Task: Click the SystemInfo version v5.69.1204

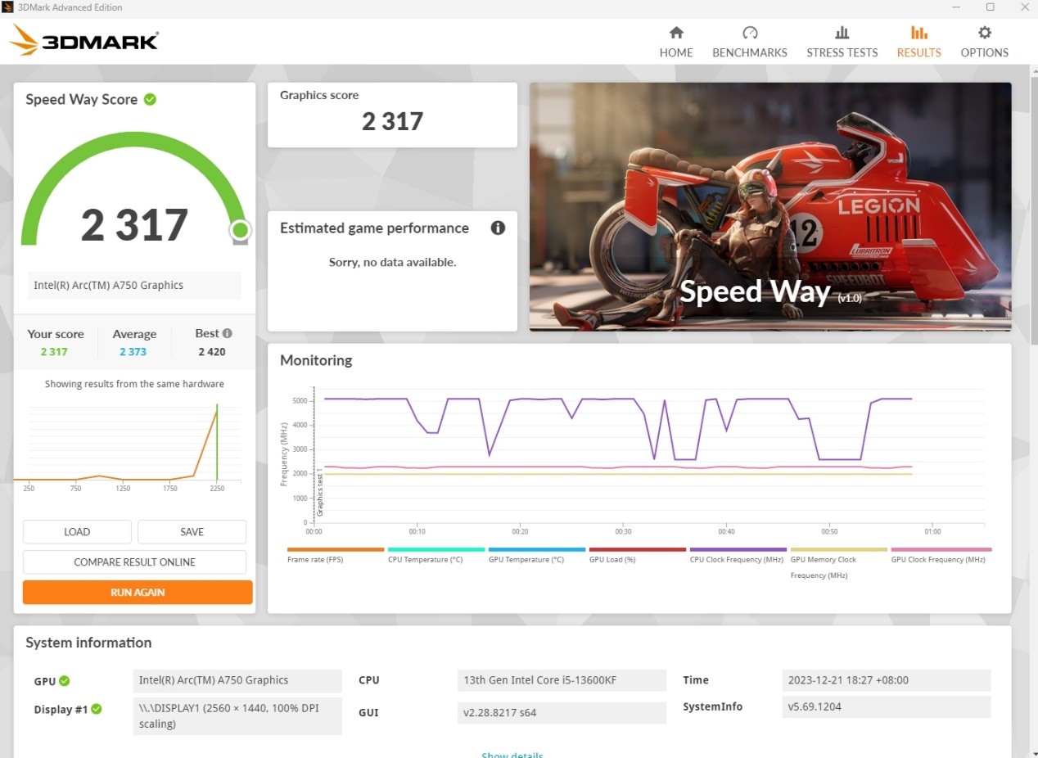Action: [x=887, y=707]
